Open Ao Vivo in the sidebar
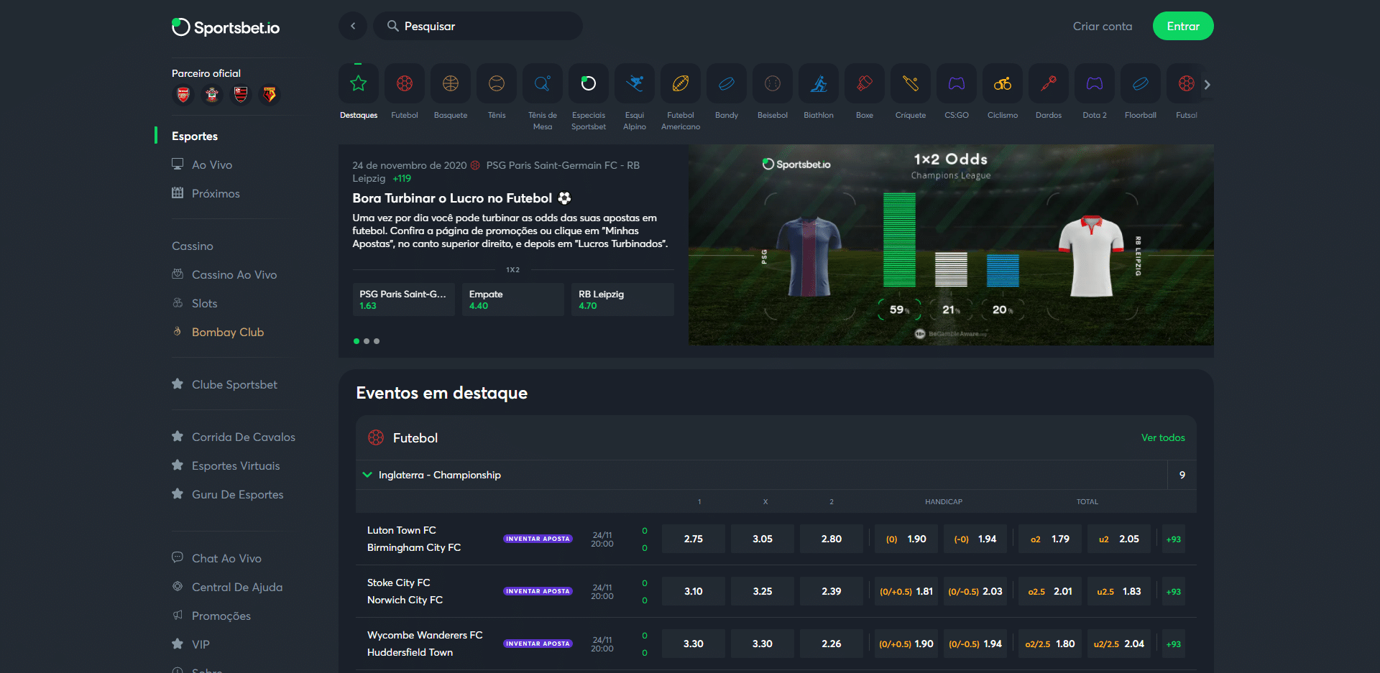Viewport: 1380px width, 673px height. click(212, 164)
